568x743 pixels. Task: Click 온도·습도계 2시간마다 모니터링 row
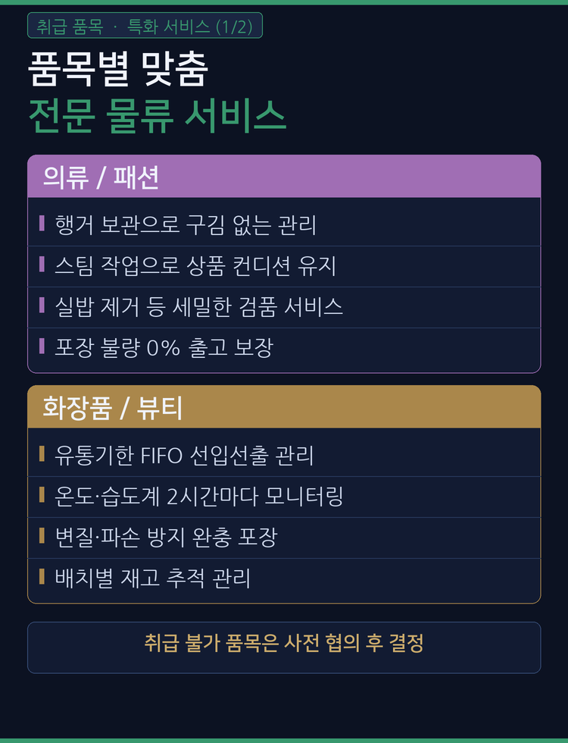pos(199,497)
